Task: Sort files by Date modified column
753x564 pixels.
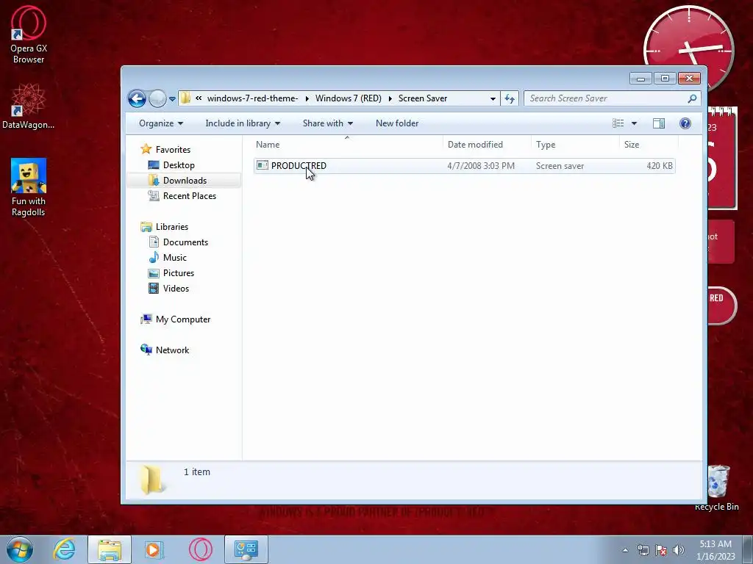Action: pos(487,145)
